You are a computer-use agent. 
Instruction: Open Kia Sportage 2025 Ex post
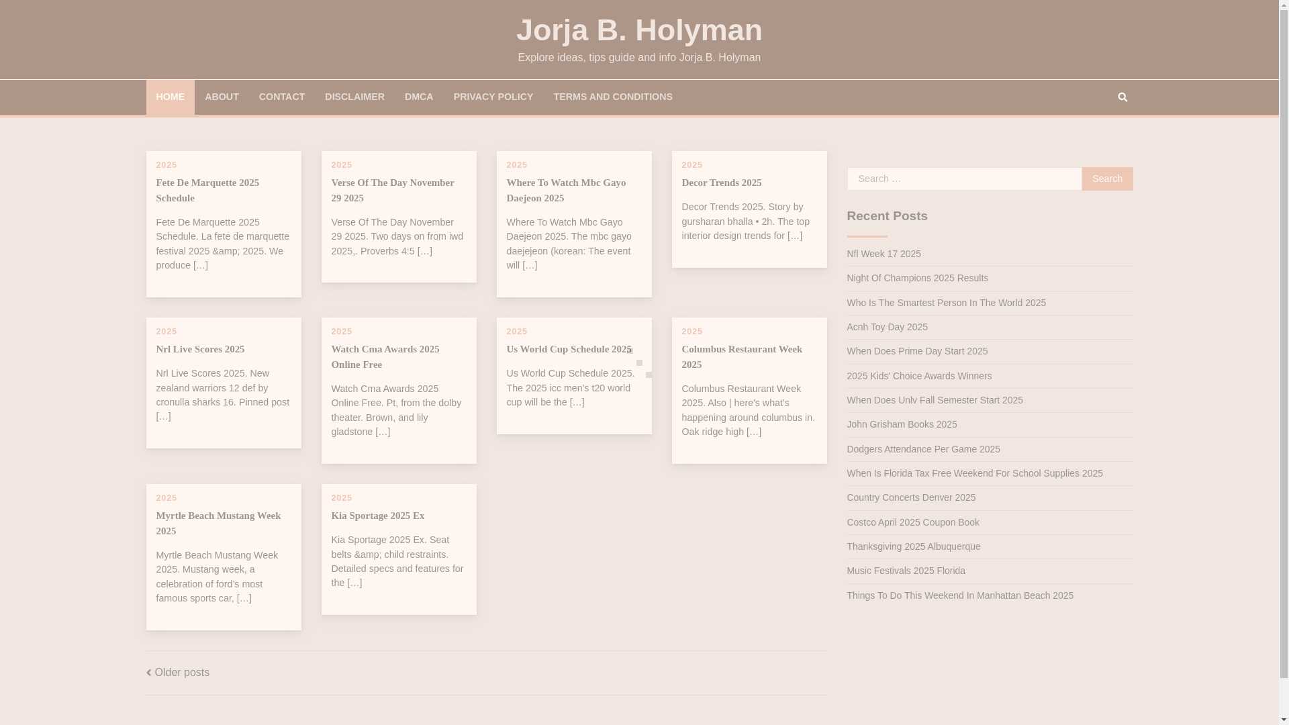click(378, 516)
